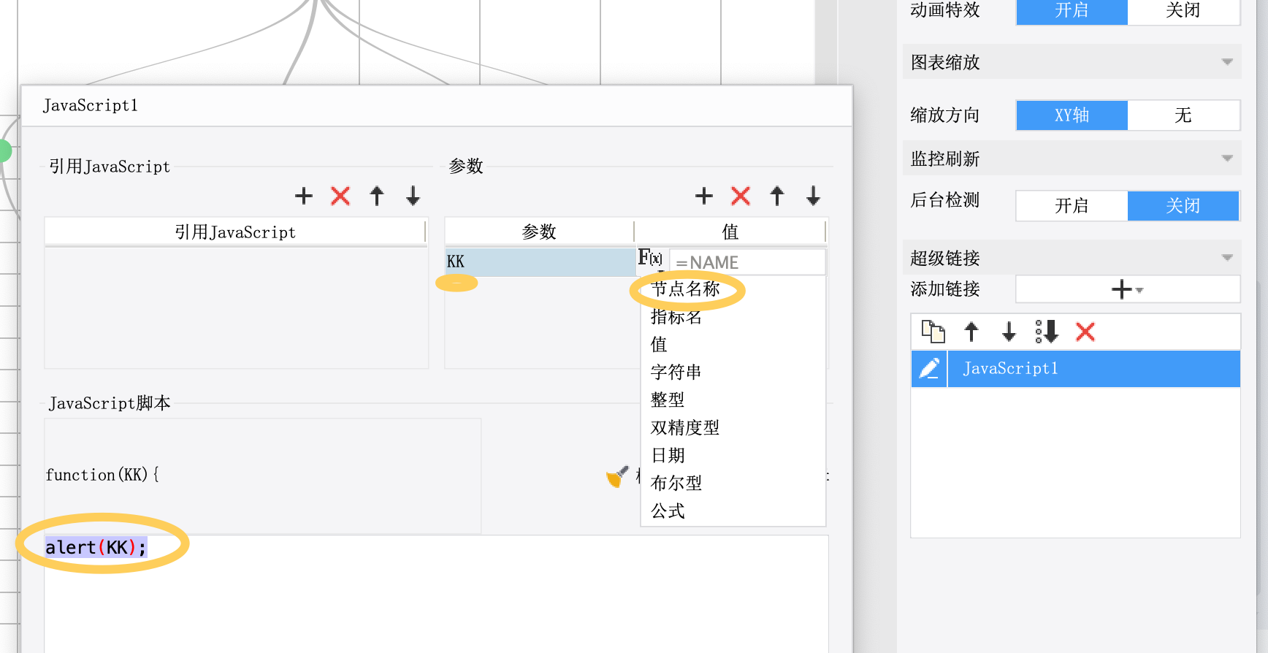1268x653 pixels.
Task: Move the 引用JavaScript entry down
Action: pos(413,196)
